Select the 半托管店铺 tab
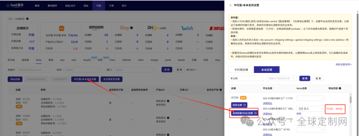Image resolution: width=359 pixels, height=136 pixels. click(241, 69)
